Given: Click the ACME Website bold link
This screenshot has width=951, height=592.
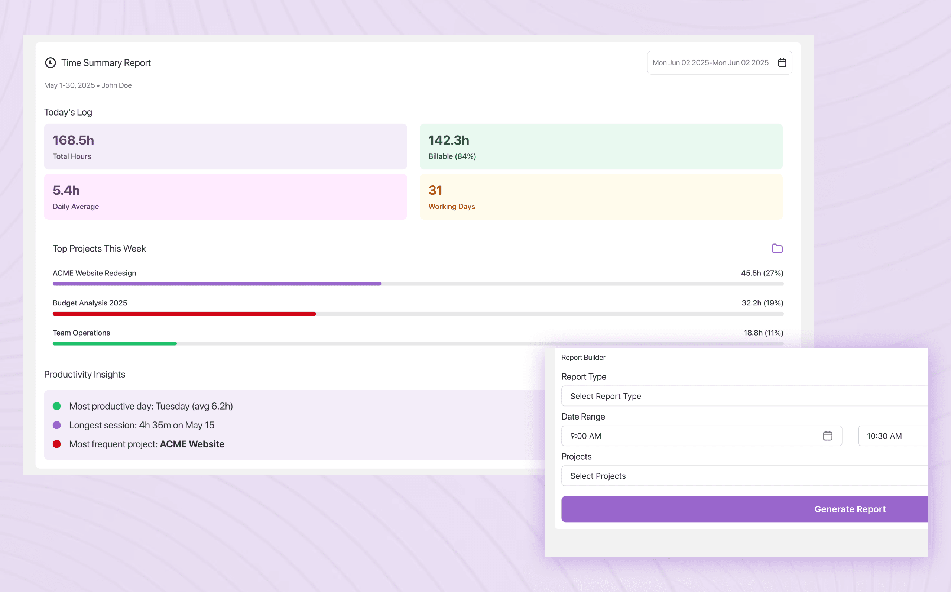Looking at the screenshot, I should (x=192, y=444).
